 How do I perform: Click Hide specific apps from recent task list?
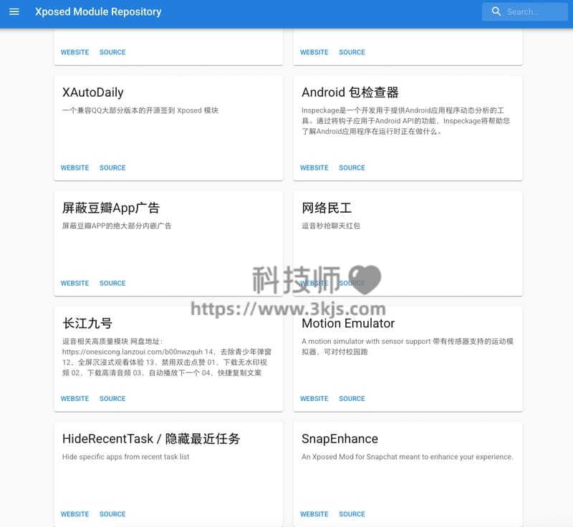(x=126, y=457)
